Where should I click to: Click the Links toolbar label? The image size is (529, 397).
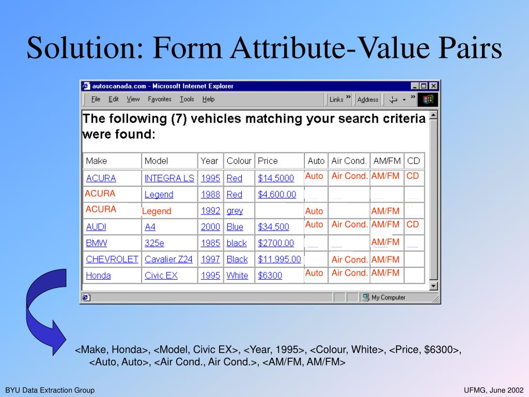pos(336,100)
